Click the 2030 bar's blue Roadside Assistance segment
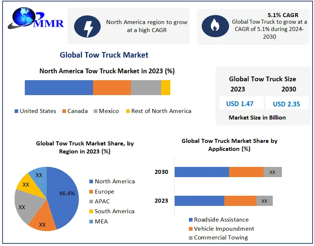This screenshot has width=314, height=246. tap(201, 172)
